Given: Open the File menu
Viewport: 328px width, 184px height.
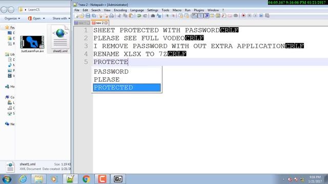Looking at the screenshot, I should coord(77,10).
